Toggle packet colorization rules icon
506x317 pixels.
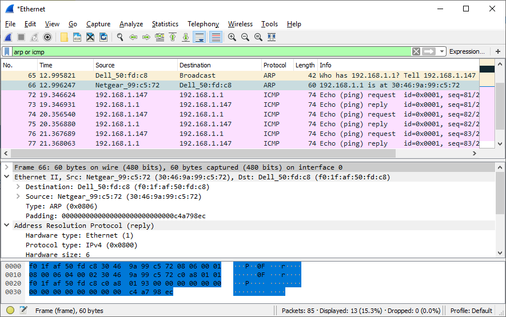point(216,37)
